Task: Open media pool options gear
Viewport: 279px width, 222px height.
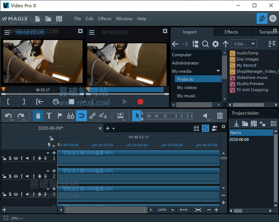Action: (x=215, y=44)
